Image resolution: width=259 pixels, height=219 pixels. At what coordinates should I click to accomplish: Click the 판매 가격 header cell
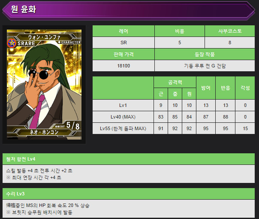coord(123,54)
